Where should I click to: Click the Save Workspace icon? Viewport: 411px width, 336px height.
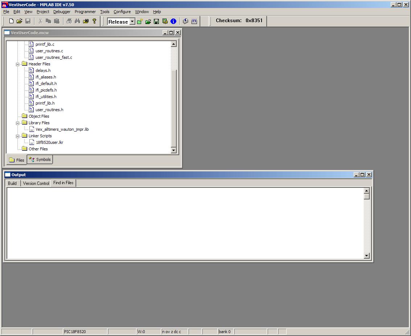(x=156, y=21)
